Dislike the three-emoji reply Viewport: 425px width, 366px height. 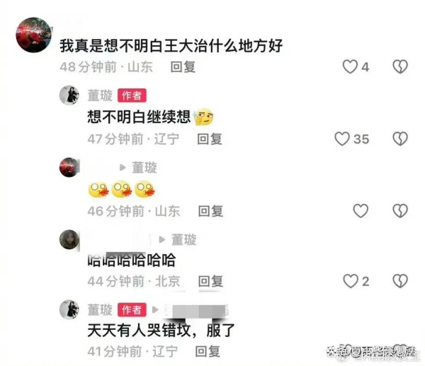400,211
